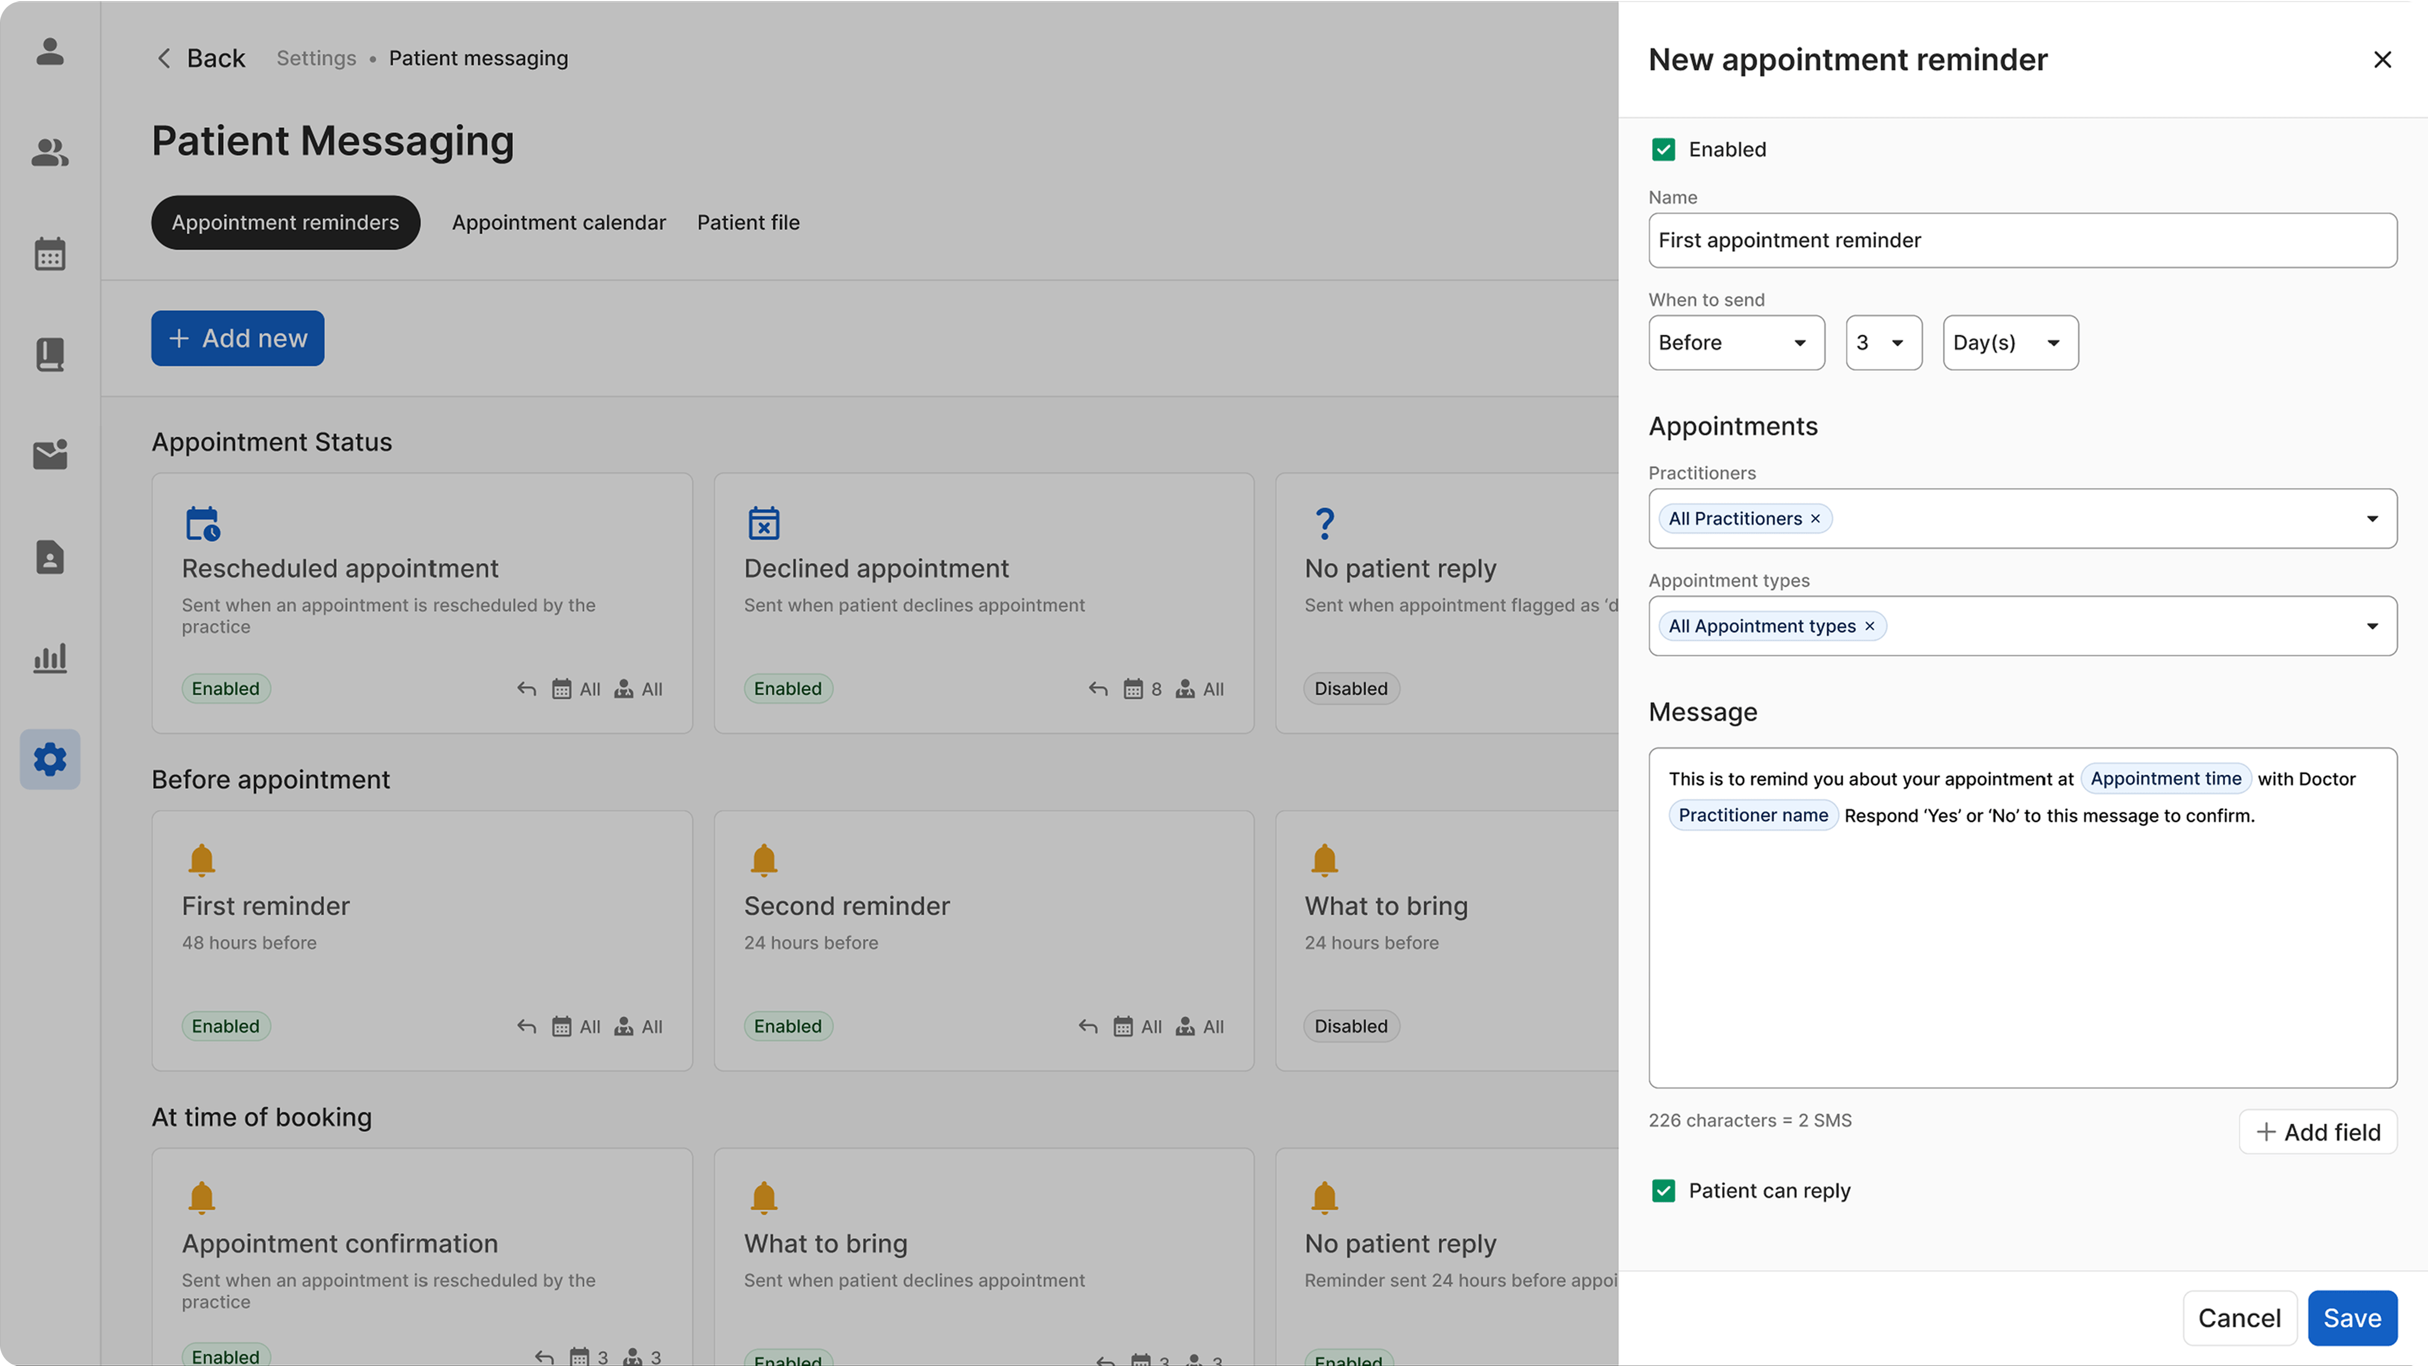Open the Day(s) unit dropdown
The image size is (2428, 1366).
coord(2010,342)
